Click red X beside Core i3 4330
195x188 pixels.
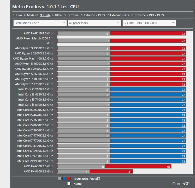[55, 95]
